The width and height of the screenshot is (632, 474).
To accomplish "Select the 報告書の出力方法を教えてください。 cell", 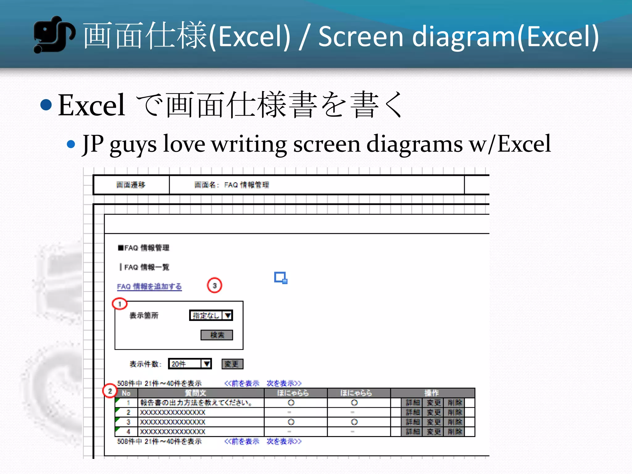I will 201,402.
